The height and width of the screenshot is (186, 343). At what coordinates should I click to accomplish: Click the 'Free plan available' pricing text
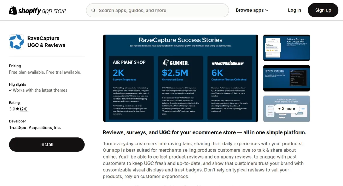pyautogui.click(x=45, y=72)
